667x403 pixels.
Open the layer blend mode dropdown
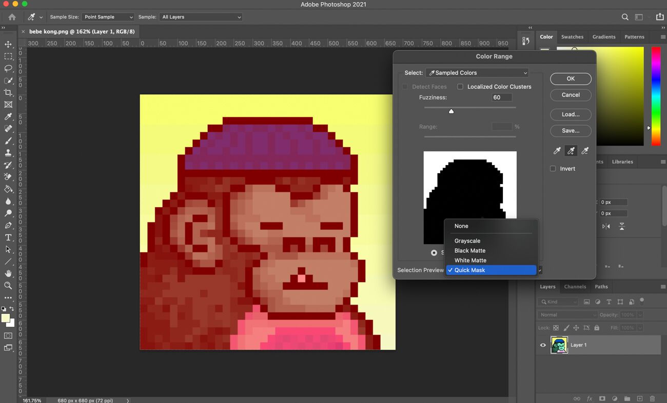[567, 314]
